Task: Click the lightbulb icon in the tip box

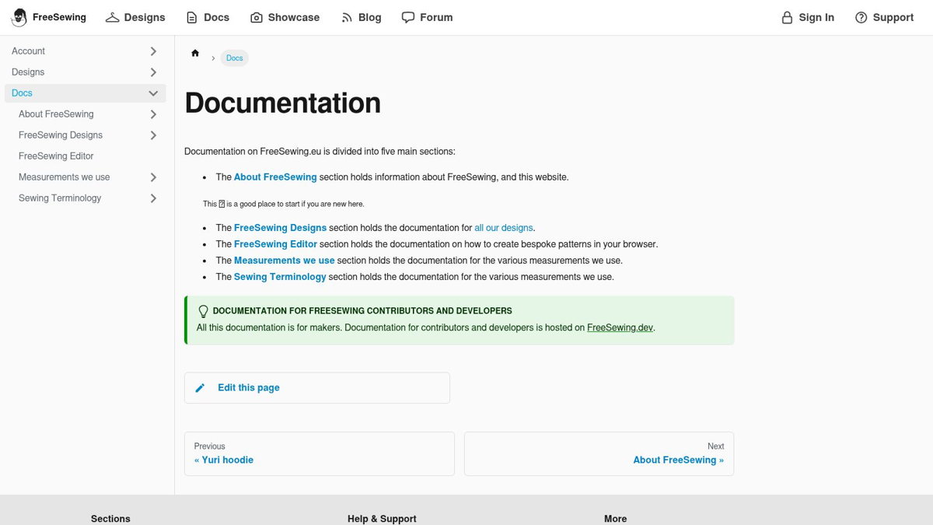Action: click(203, 311)
